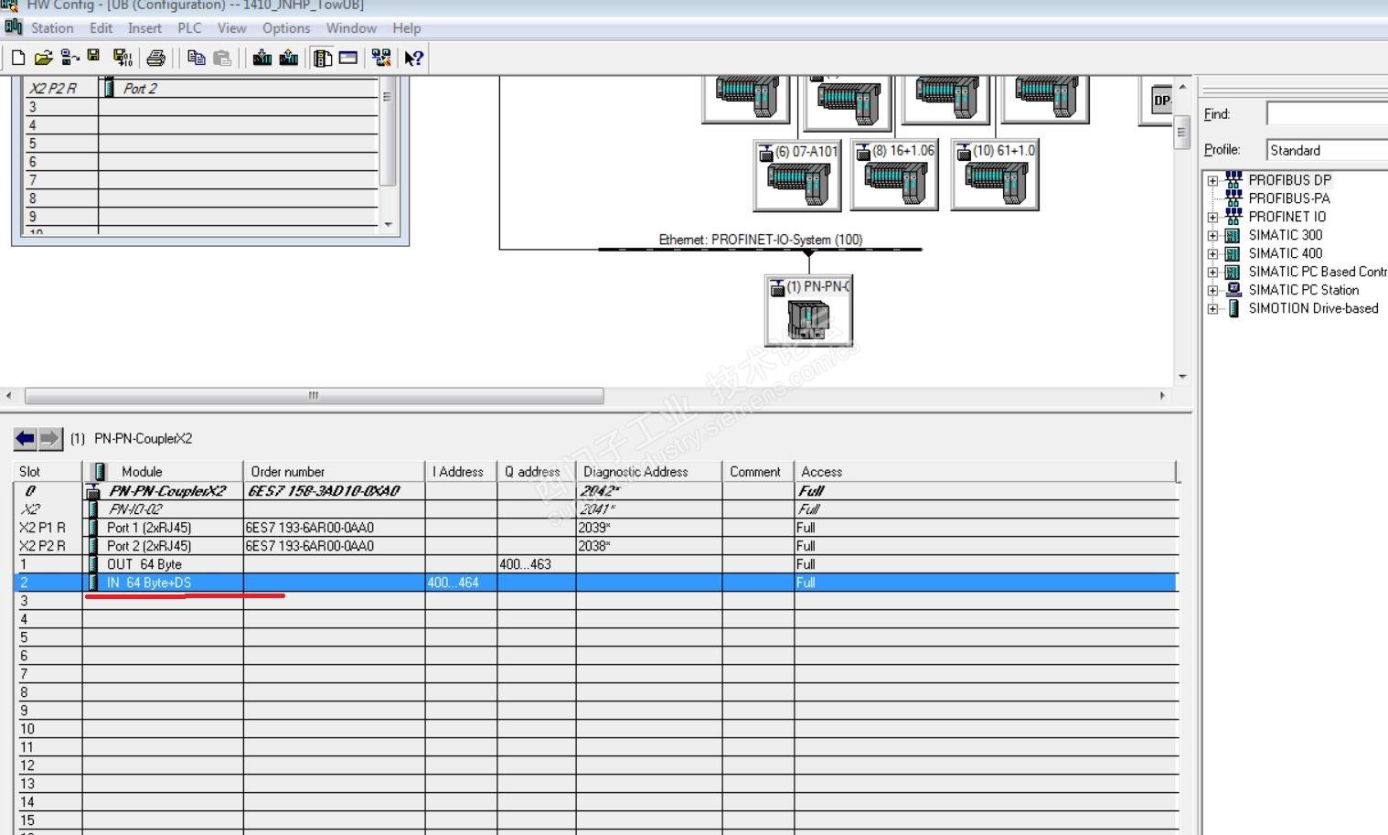Open the PLC menu
This screenshot has height=835, width=1388.
click(x=189, y=28)
